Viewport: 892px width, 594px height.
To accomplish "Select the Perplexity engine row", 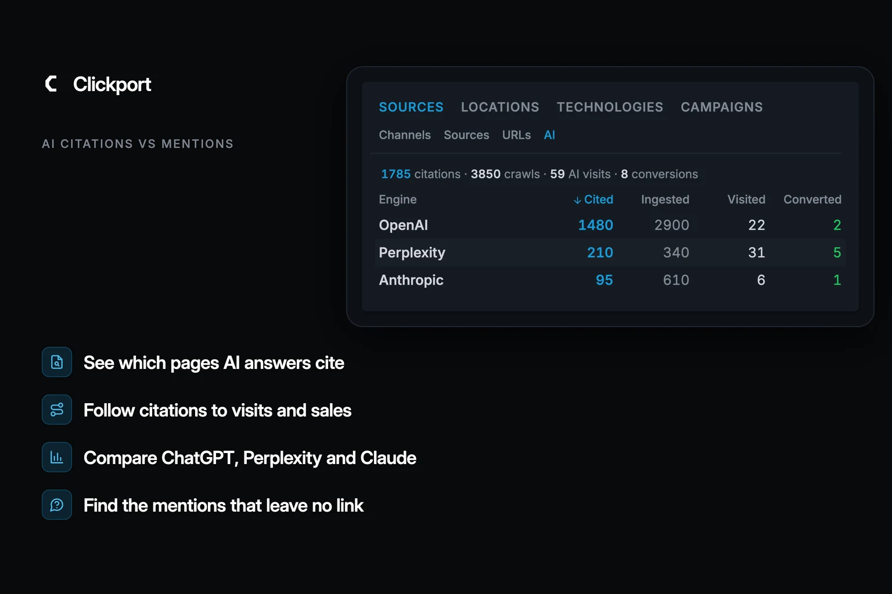I will tap(610, 252).
